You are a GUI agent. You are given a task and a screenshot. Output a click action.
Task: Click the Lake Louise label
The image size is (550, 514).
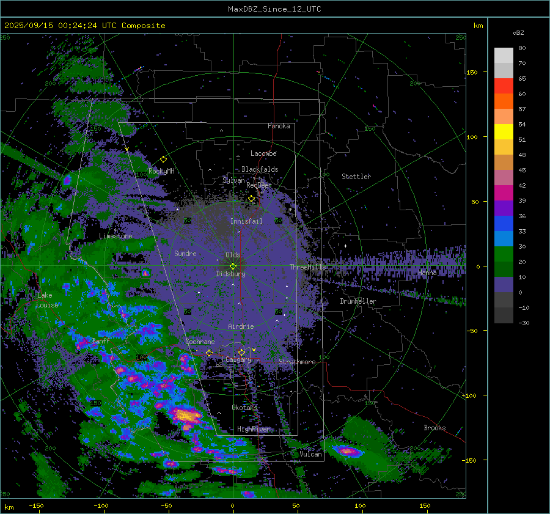tap(47, 300)
